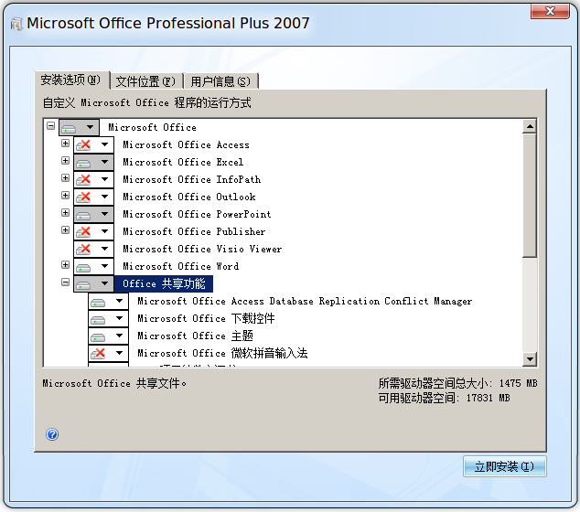Viewport: 580px width, 512px height.
Task: Open install-state dropdown for Microsoft Office 主题
Action: click(108, 336)
